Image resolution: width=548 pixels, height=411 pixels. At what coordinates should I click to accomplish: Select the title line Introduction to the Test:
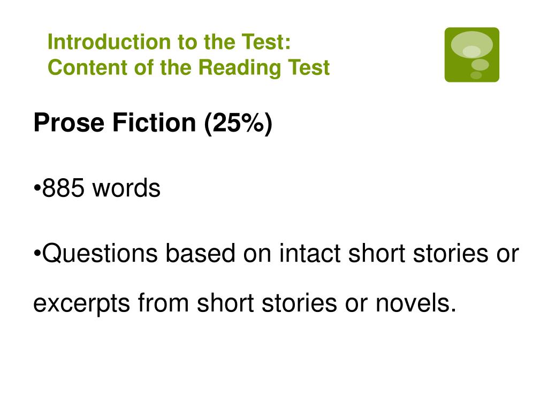[169, 42]
